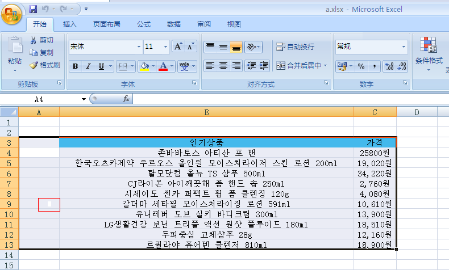This screenshot has height=270, width=449.
Task: Click the phonetic guide wén button
Action: [184, 66]
